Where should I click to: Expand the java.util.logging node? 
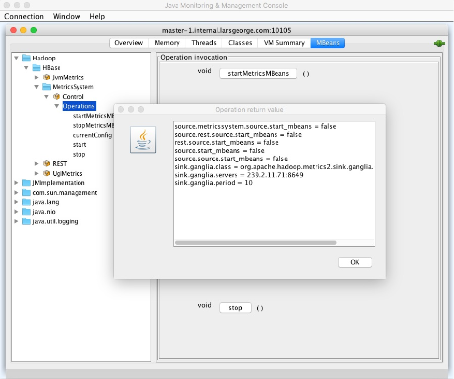click(17, 221)
